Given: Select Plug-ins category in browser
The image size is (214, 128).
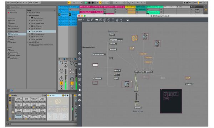Looking at the screenshot, I should (13, 37).
